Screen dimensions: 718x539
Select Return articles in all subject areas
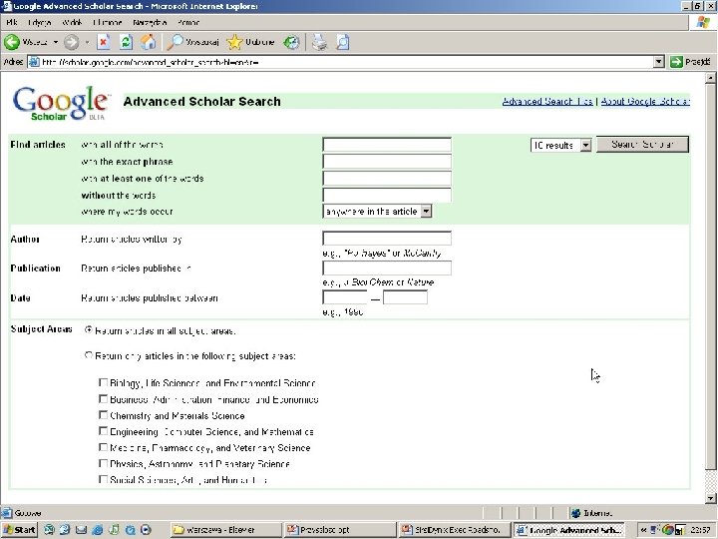(89, 329)
